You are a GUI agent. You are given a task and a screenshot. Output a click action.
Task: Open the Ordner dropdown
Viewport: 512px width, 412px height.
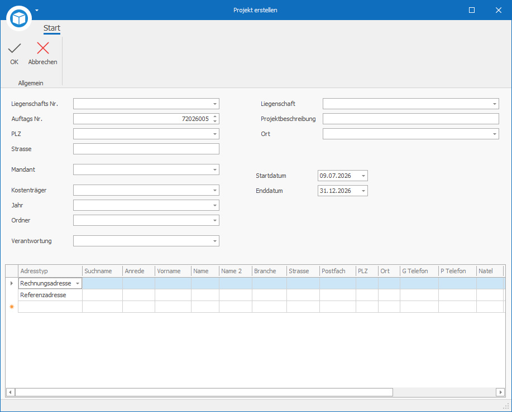coord(215,220)
